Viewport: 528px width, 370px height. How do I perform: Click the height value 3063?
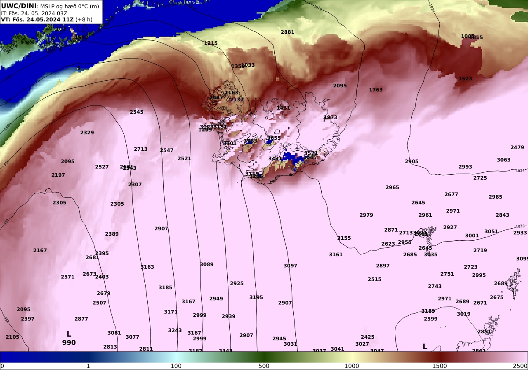click(504, 160)
